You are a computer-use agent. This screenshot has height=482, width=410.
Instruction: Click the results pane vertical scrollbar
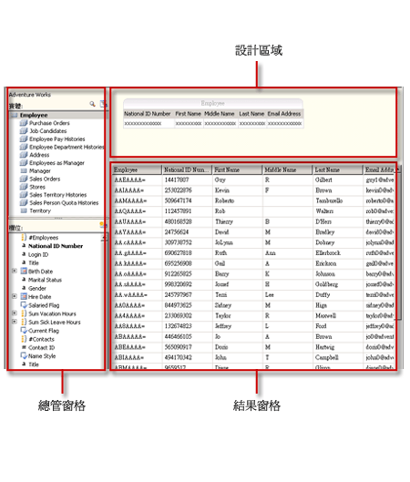(x=399, y=246)
